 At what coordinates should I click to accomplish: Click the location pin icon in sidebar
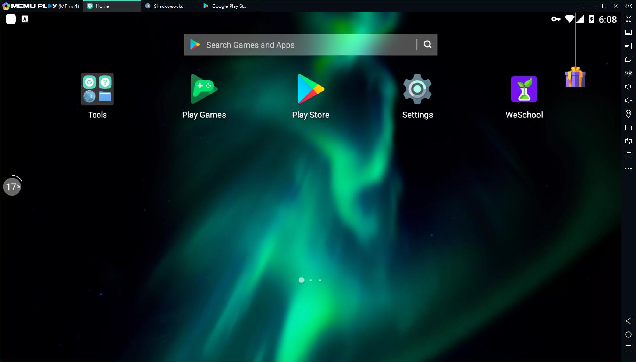point(628,114)
